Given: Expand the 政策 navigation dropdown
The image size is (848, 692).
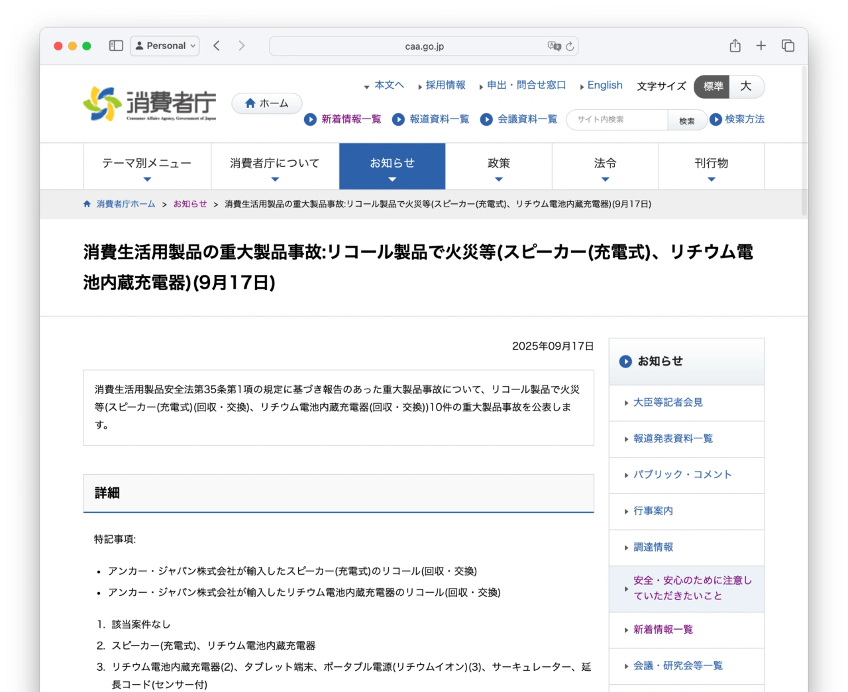Looking at the screenshot, I should [499, 166].
